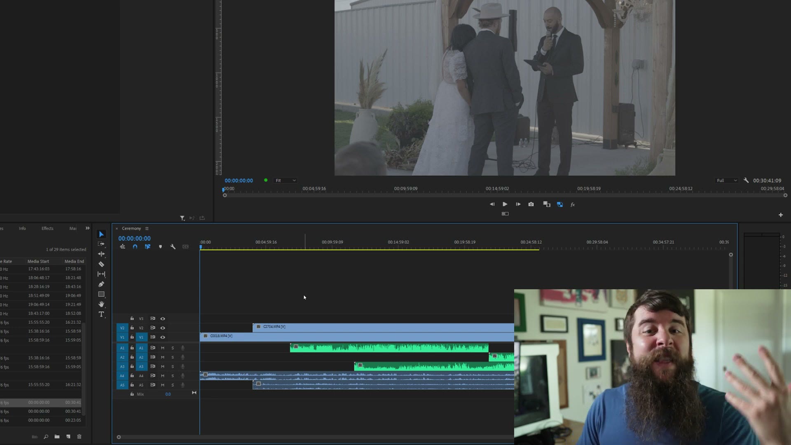Toggle V2 track output eye
The width and height of the screenshot is (791, 445).
163,328
